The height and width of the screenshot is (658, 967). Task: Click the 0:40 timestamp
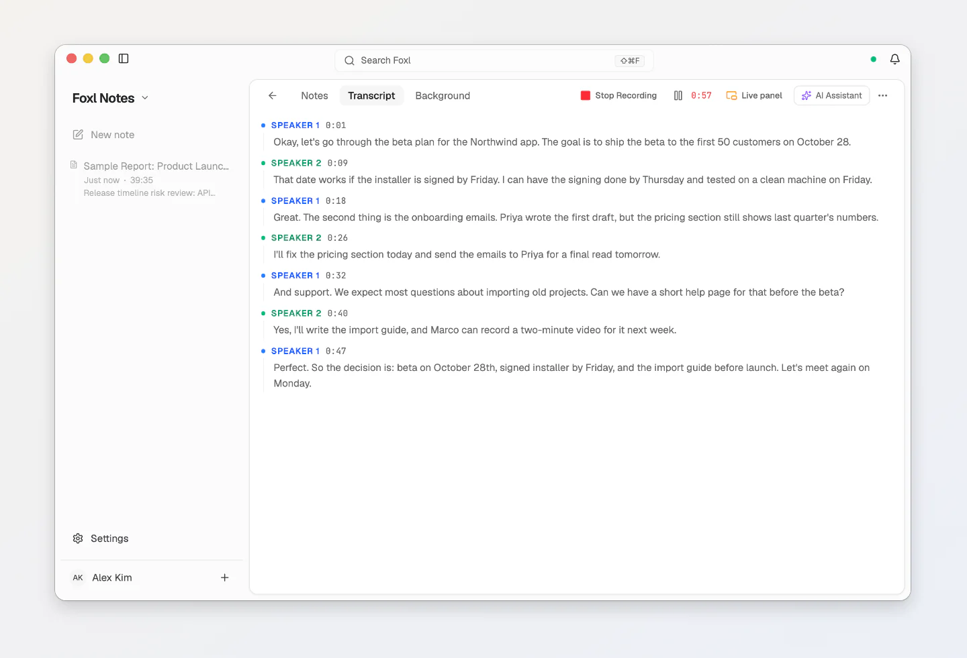(x=338, y=313)
